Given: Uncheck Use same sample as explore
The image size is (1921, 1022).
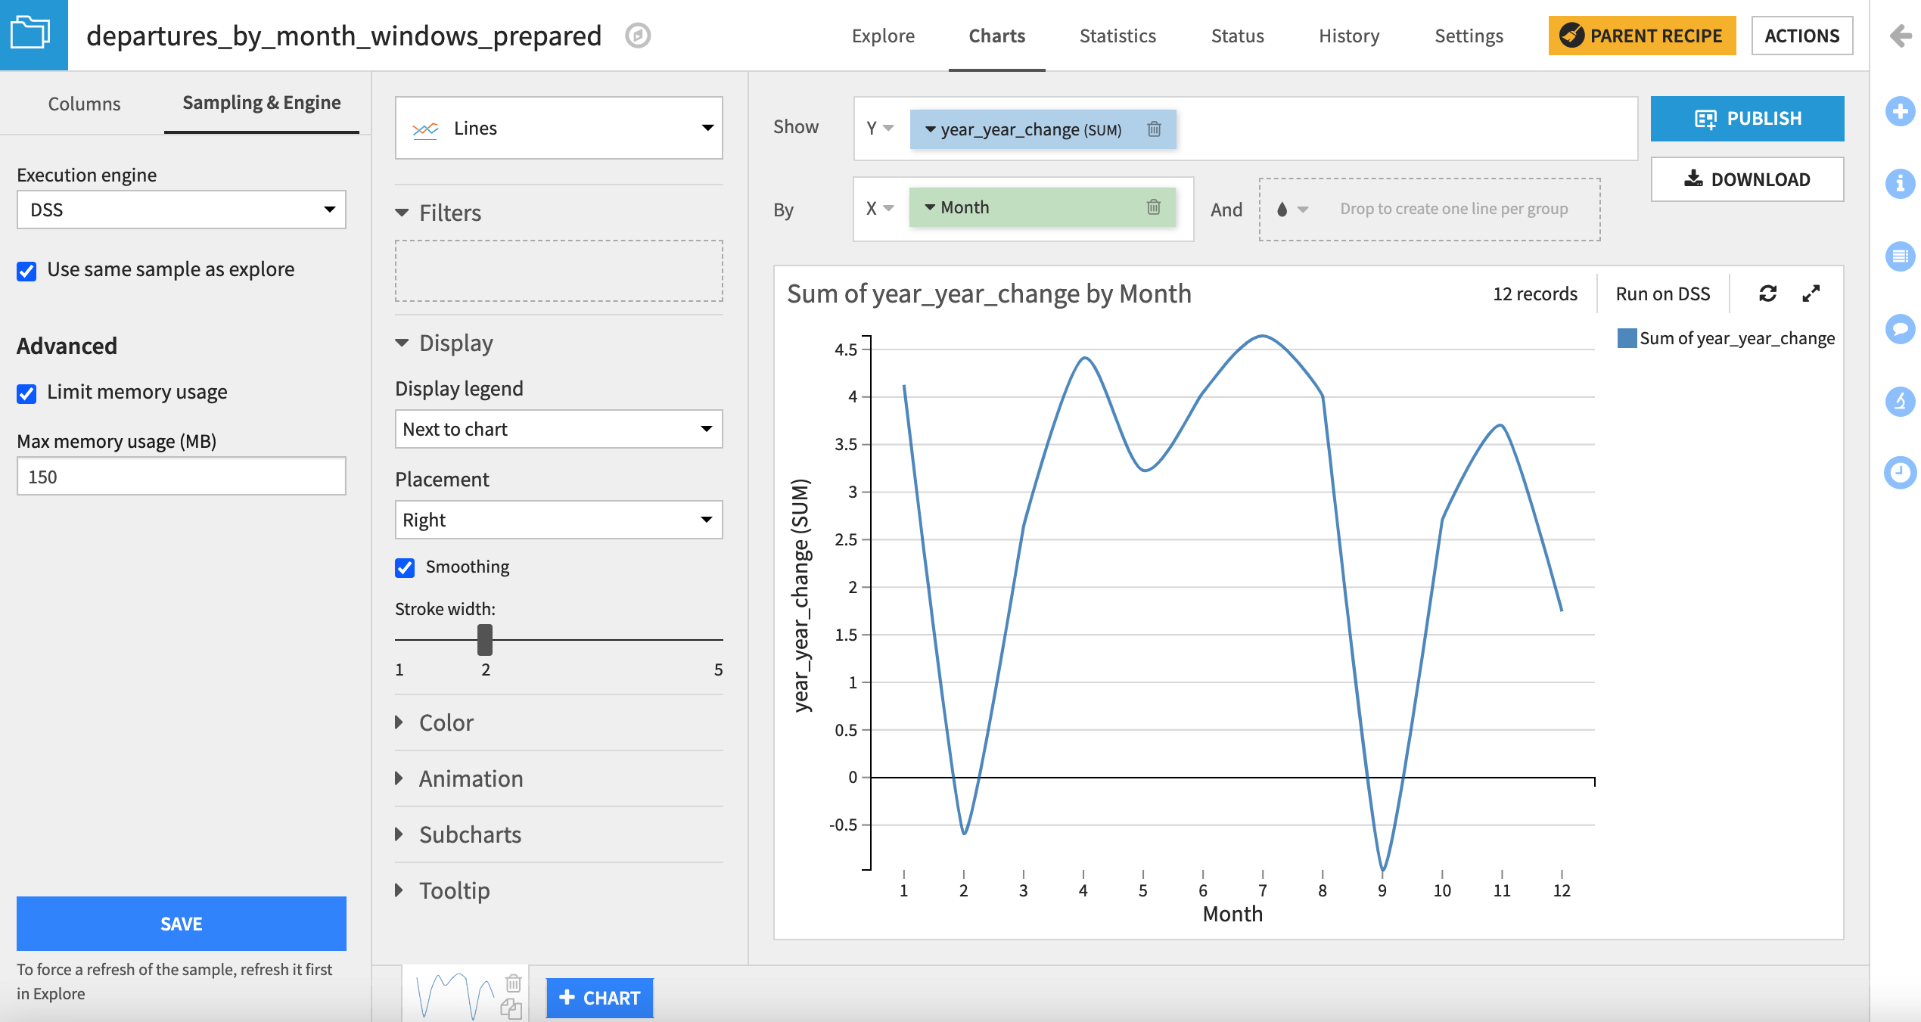Looking at the screenshot, I should coord(26,271).
